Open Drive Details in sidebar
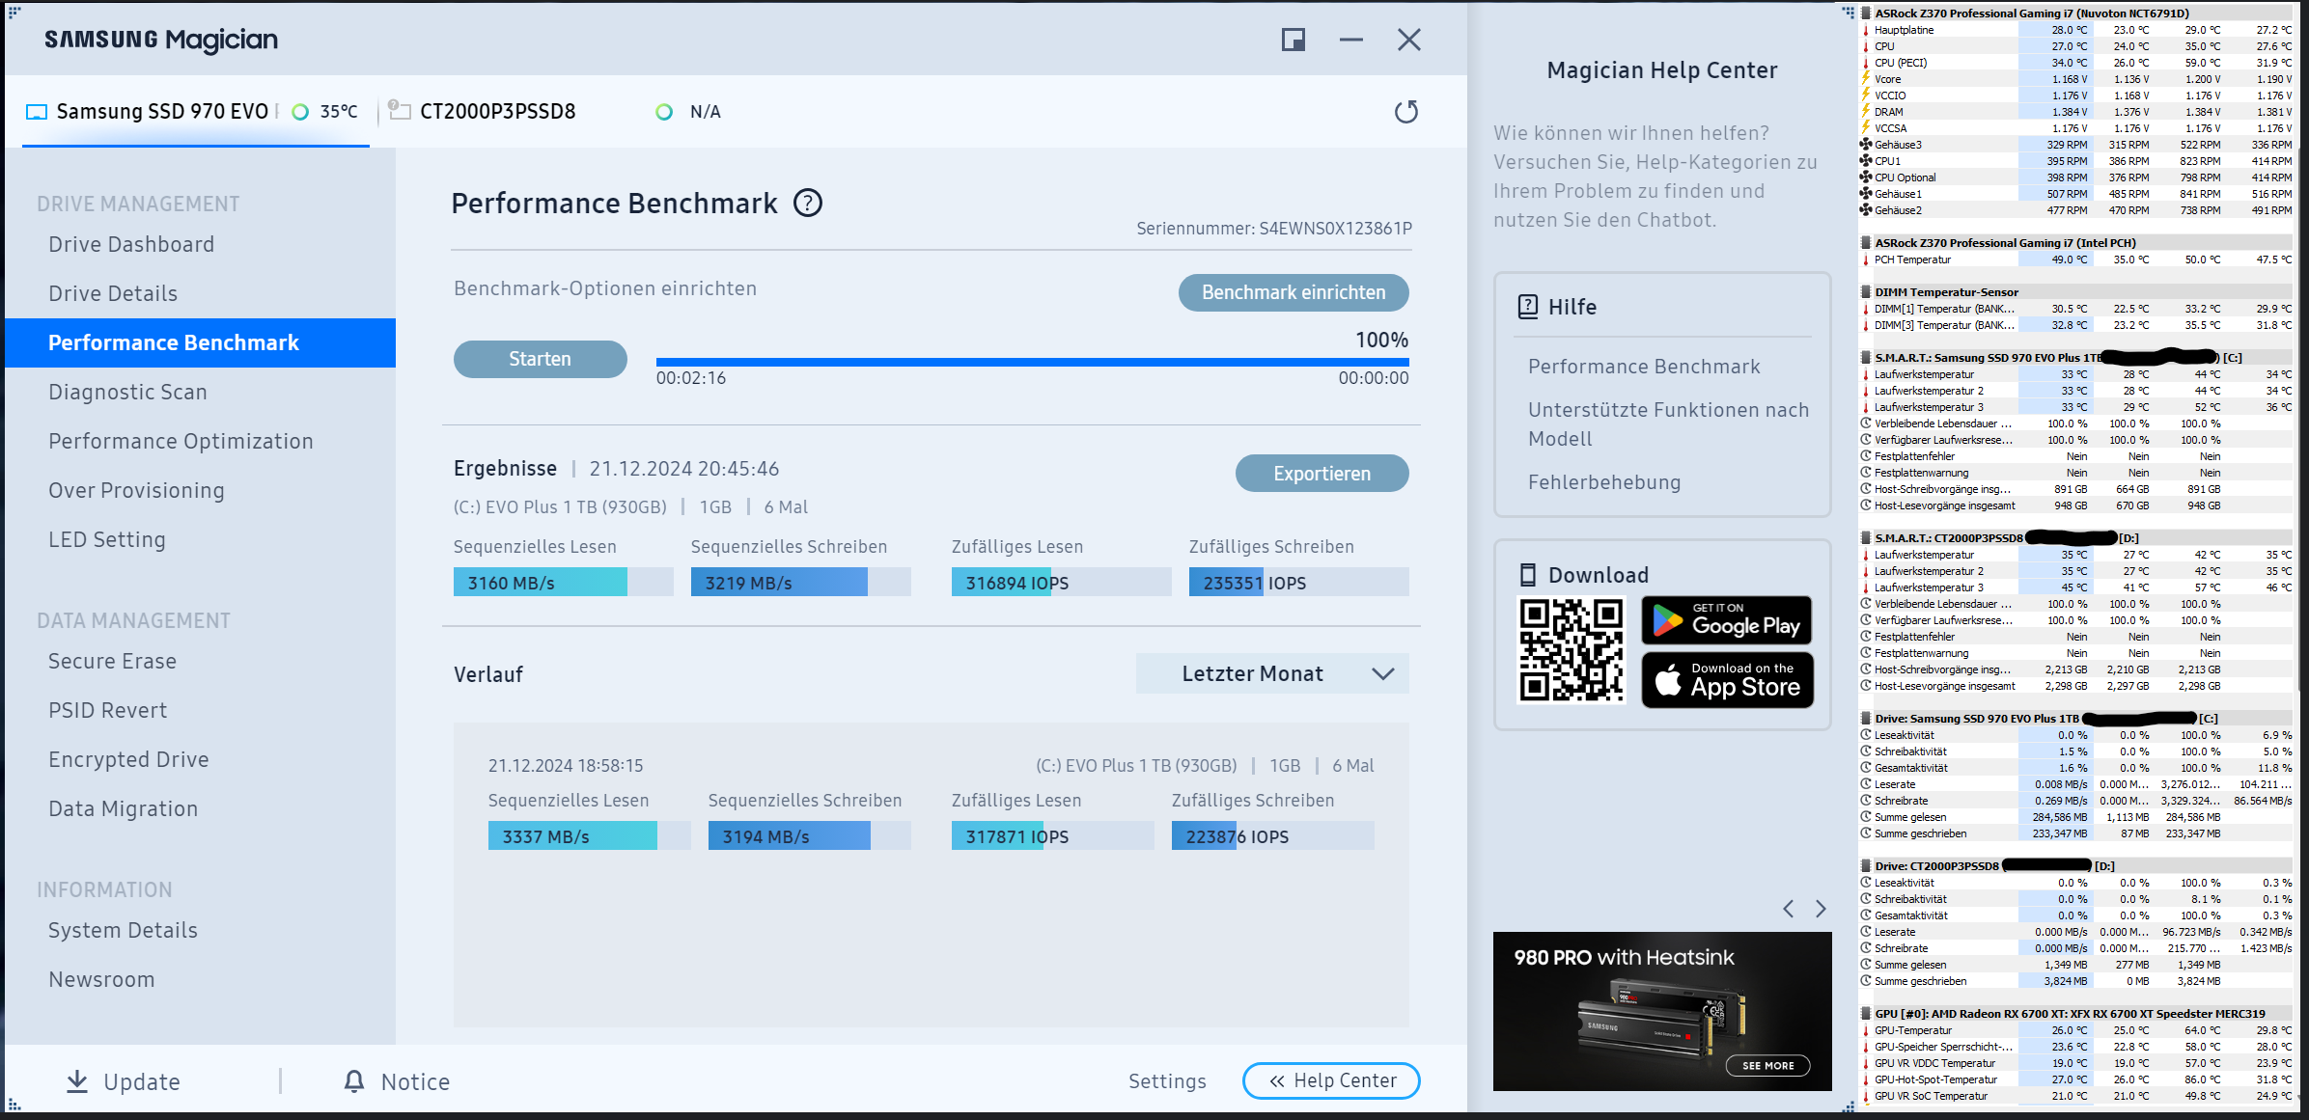This screenshot has width=2309, height=1120. pyautogui.click(x=113, y=293)
